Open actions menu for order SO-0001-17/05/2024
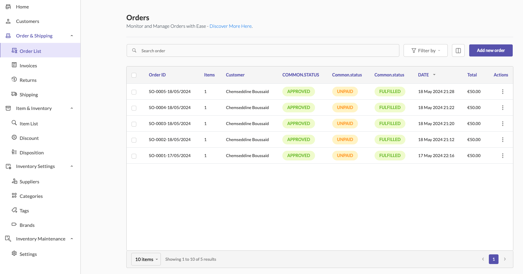Screen dimensions: 523x274 pos(503,156)
